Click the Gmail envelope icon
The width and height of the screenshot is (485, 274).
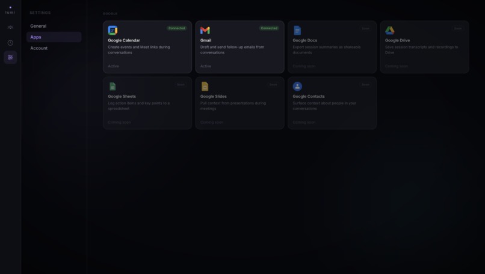coord(205,30)
